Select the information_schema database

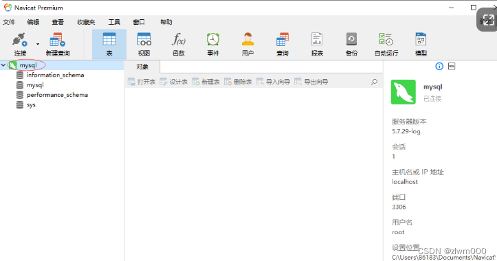click(55, 75)
